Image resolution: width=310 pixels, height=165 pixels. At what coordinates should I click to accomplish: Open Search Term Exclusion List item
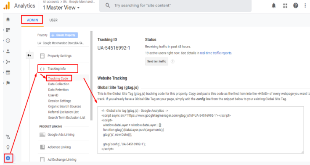click(x=66, y=118)
